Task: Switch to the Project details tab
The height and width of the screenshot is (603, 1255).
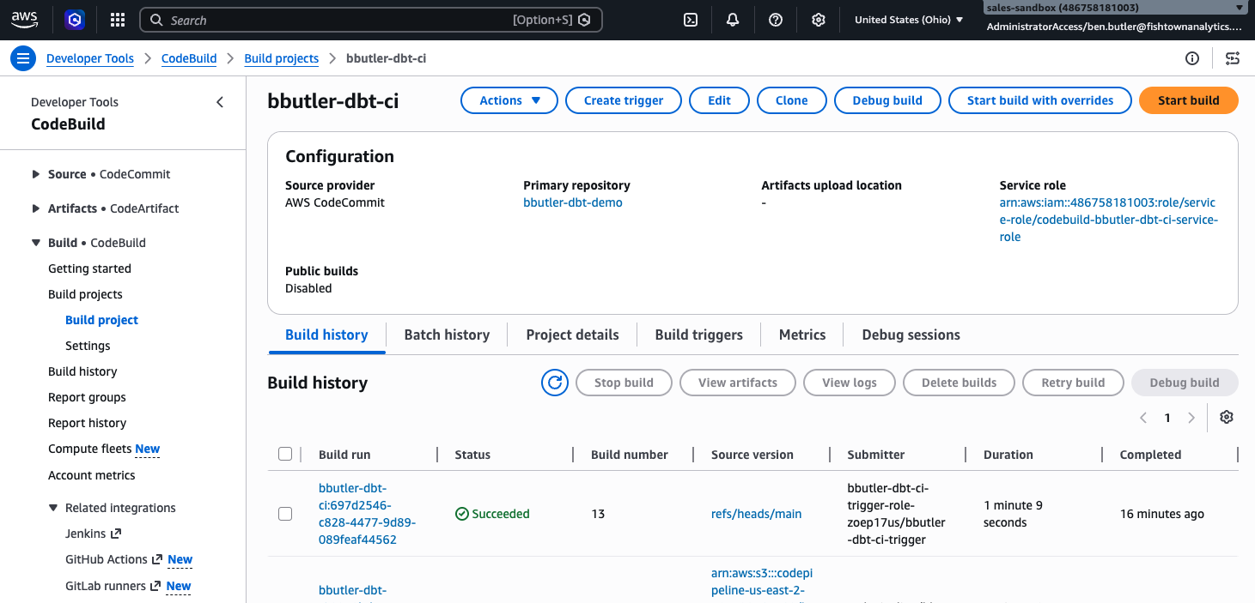Action: pyautogui.click(x=572, y=335)
